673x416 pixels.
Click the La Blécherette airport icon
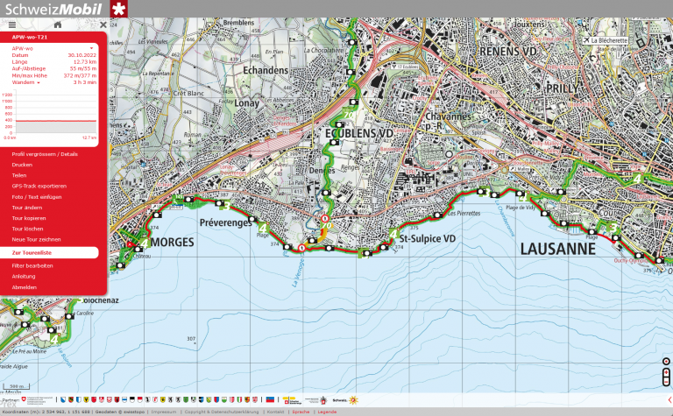click(584, 39)
